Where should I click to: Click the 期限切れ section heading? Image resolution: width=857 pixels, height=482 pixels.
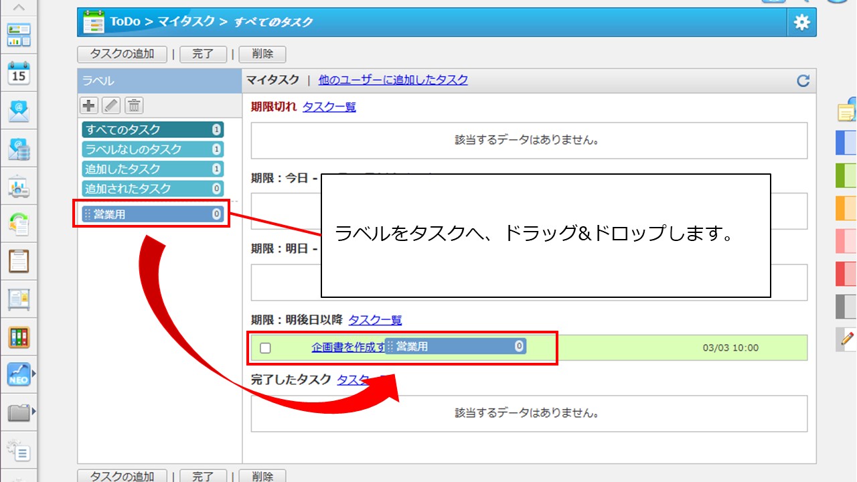pos(274,107)
